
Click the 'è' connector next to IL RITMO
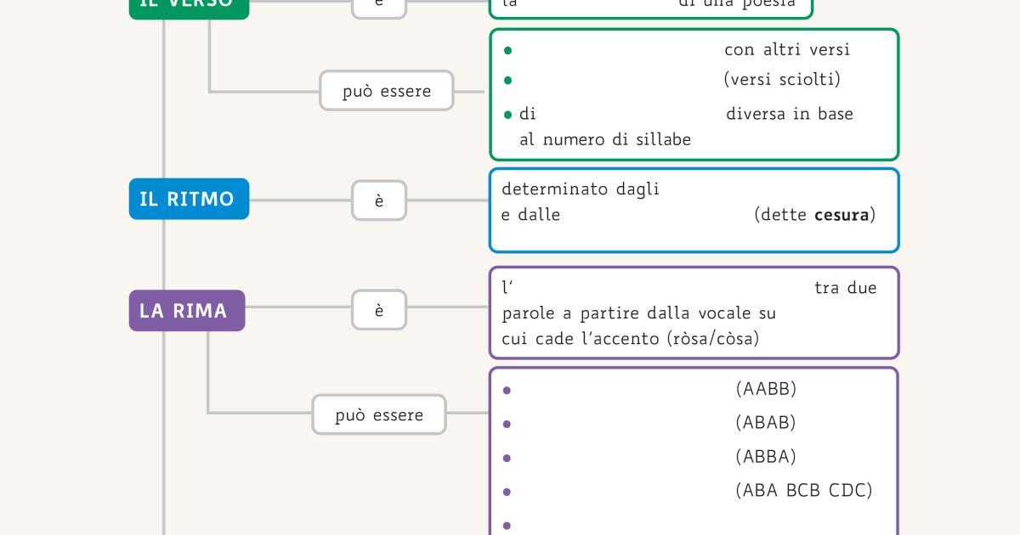pos(379,201)
